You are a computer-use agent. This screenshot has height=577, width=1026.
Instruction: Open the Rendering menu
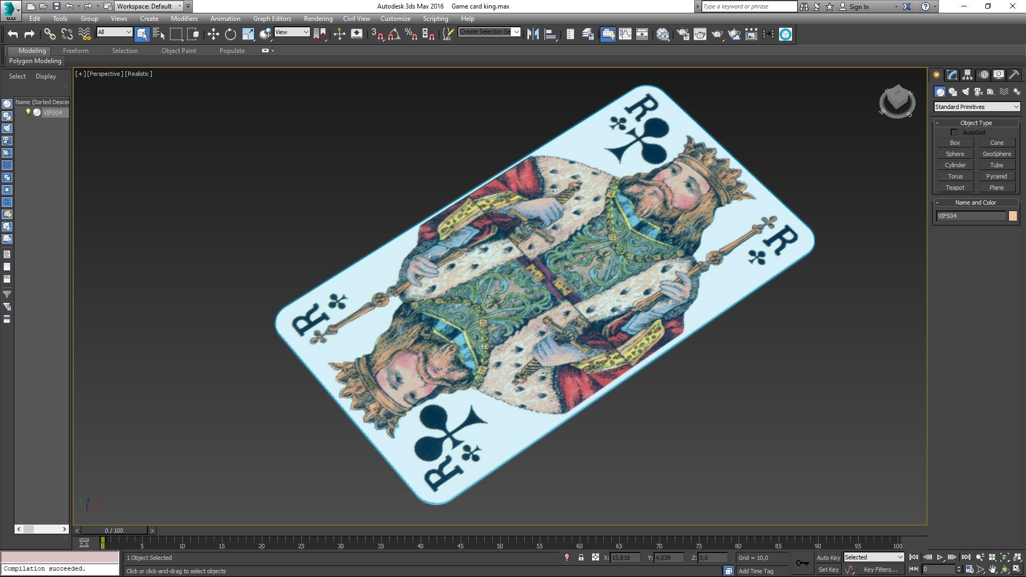[x=318, y=19]
